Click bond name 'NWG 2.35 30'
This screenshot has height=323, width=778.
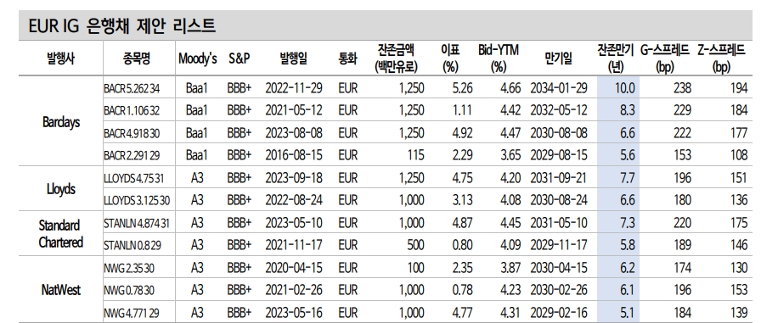point(129,269)
